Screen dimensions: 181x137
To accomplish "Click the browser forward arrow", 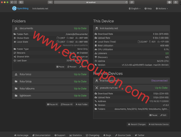I will point(15,2).
